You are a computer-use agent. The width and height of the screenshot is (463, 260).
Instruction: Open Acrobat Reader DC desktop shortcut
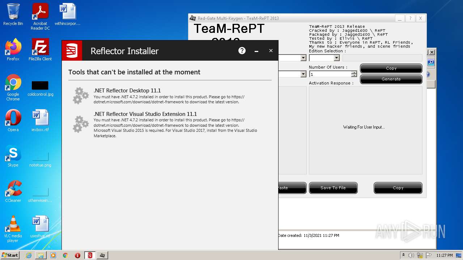pyautogui.click(x=40, y=17)
